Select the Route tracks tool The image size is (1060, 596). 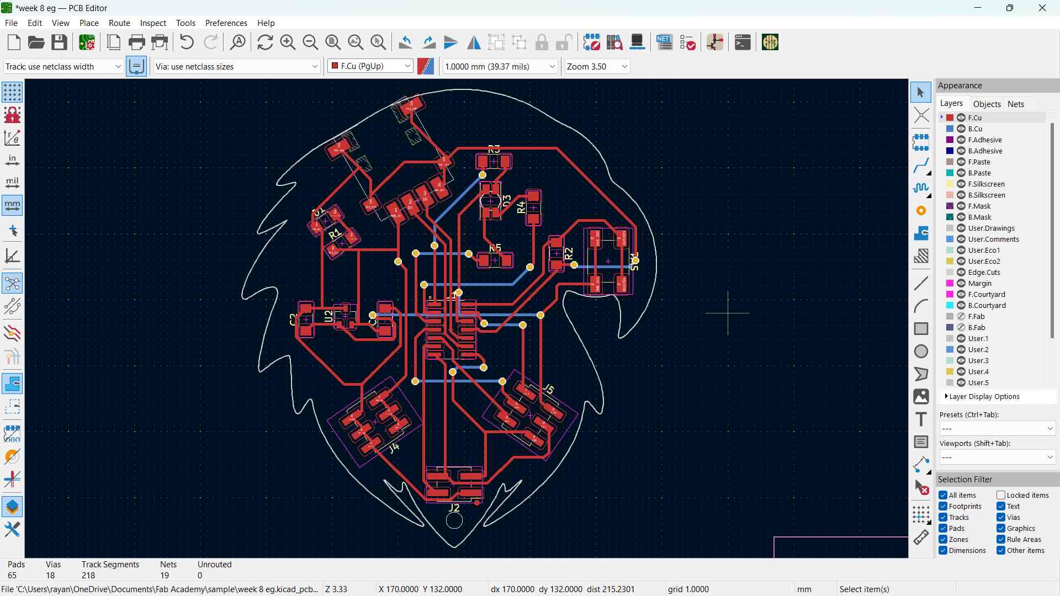pyautogui.click(x=920, y=166)
